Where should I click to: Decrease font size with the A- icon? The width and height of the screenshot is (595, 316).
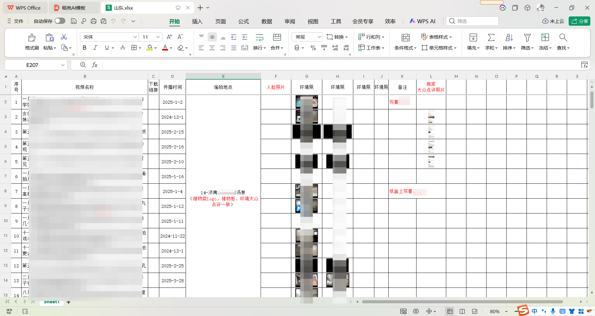[x=180, y=37]
